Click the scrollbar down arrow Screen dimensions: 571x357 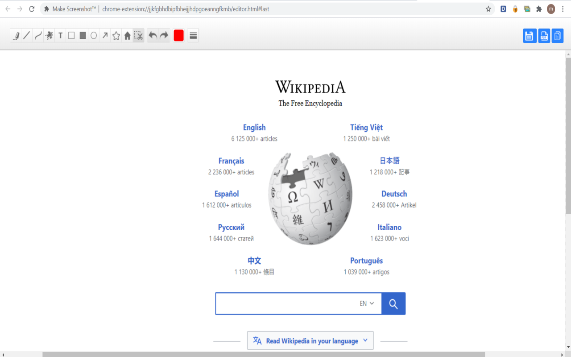(568, 347)
